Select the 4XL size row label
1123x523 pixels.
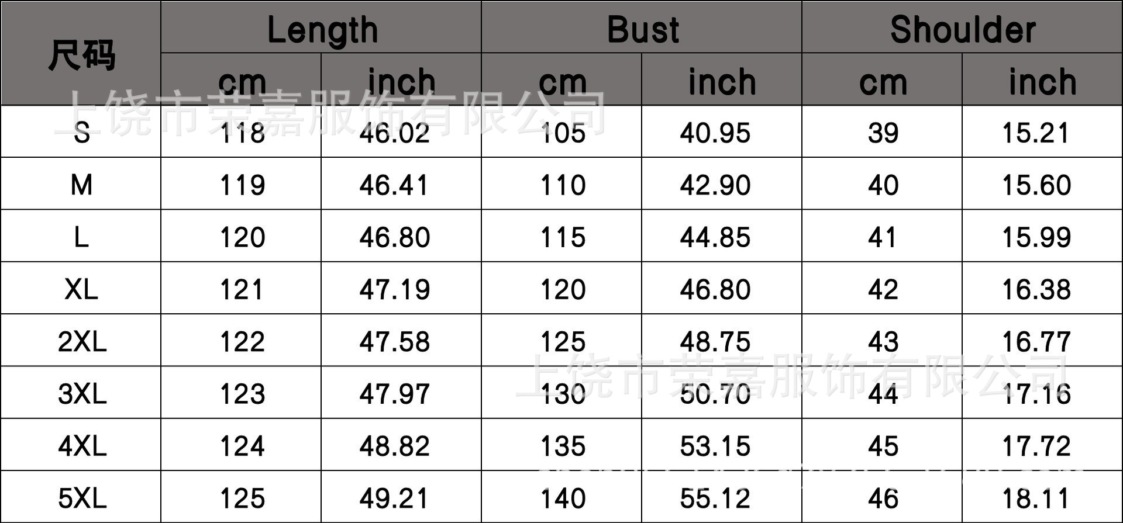(x=82, y=446)
